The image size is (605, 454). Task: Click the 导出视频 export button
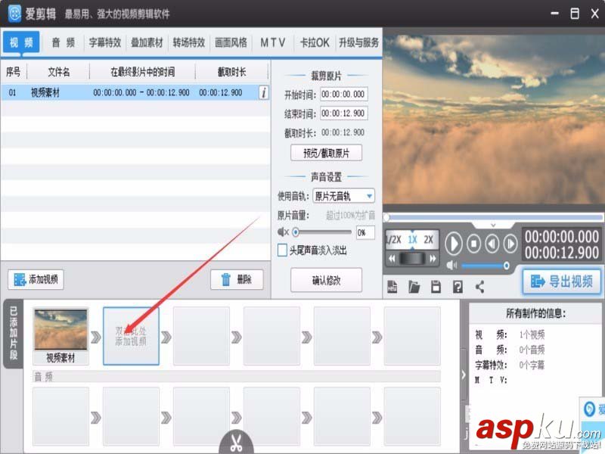point(561,281)
